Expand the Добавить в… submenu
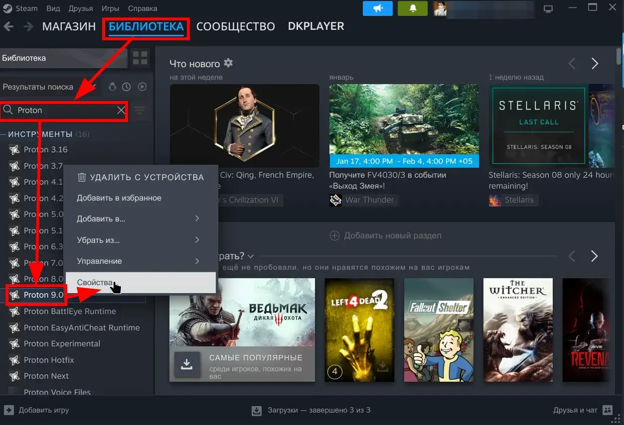Viewport: 624px width, 425px height. (x=141, y=219)
